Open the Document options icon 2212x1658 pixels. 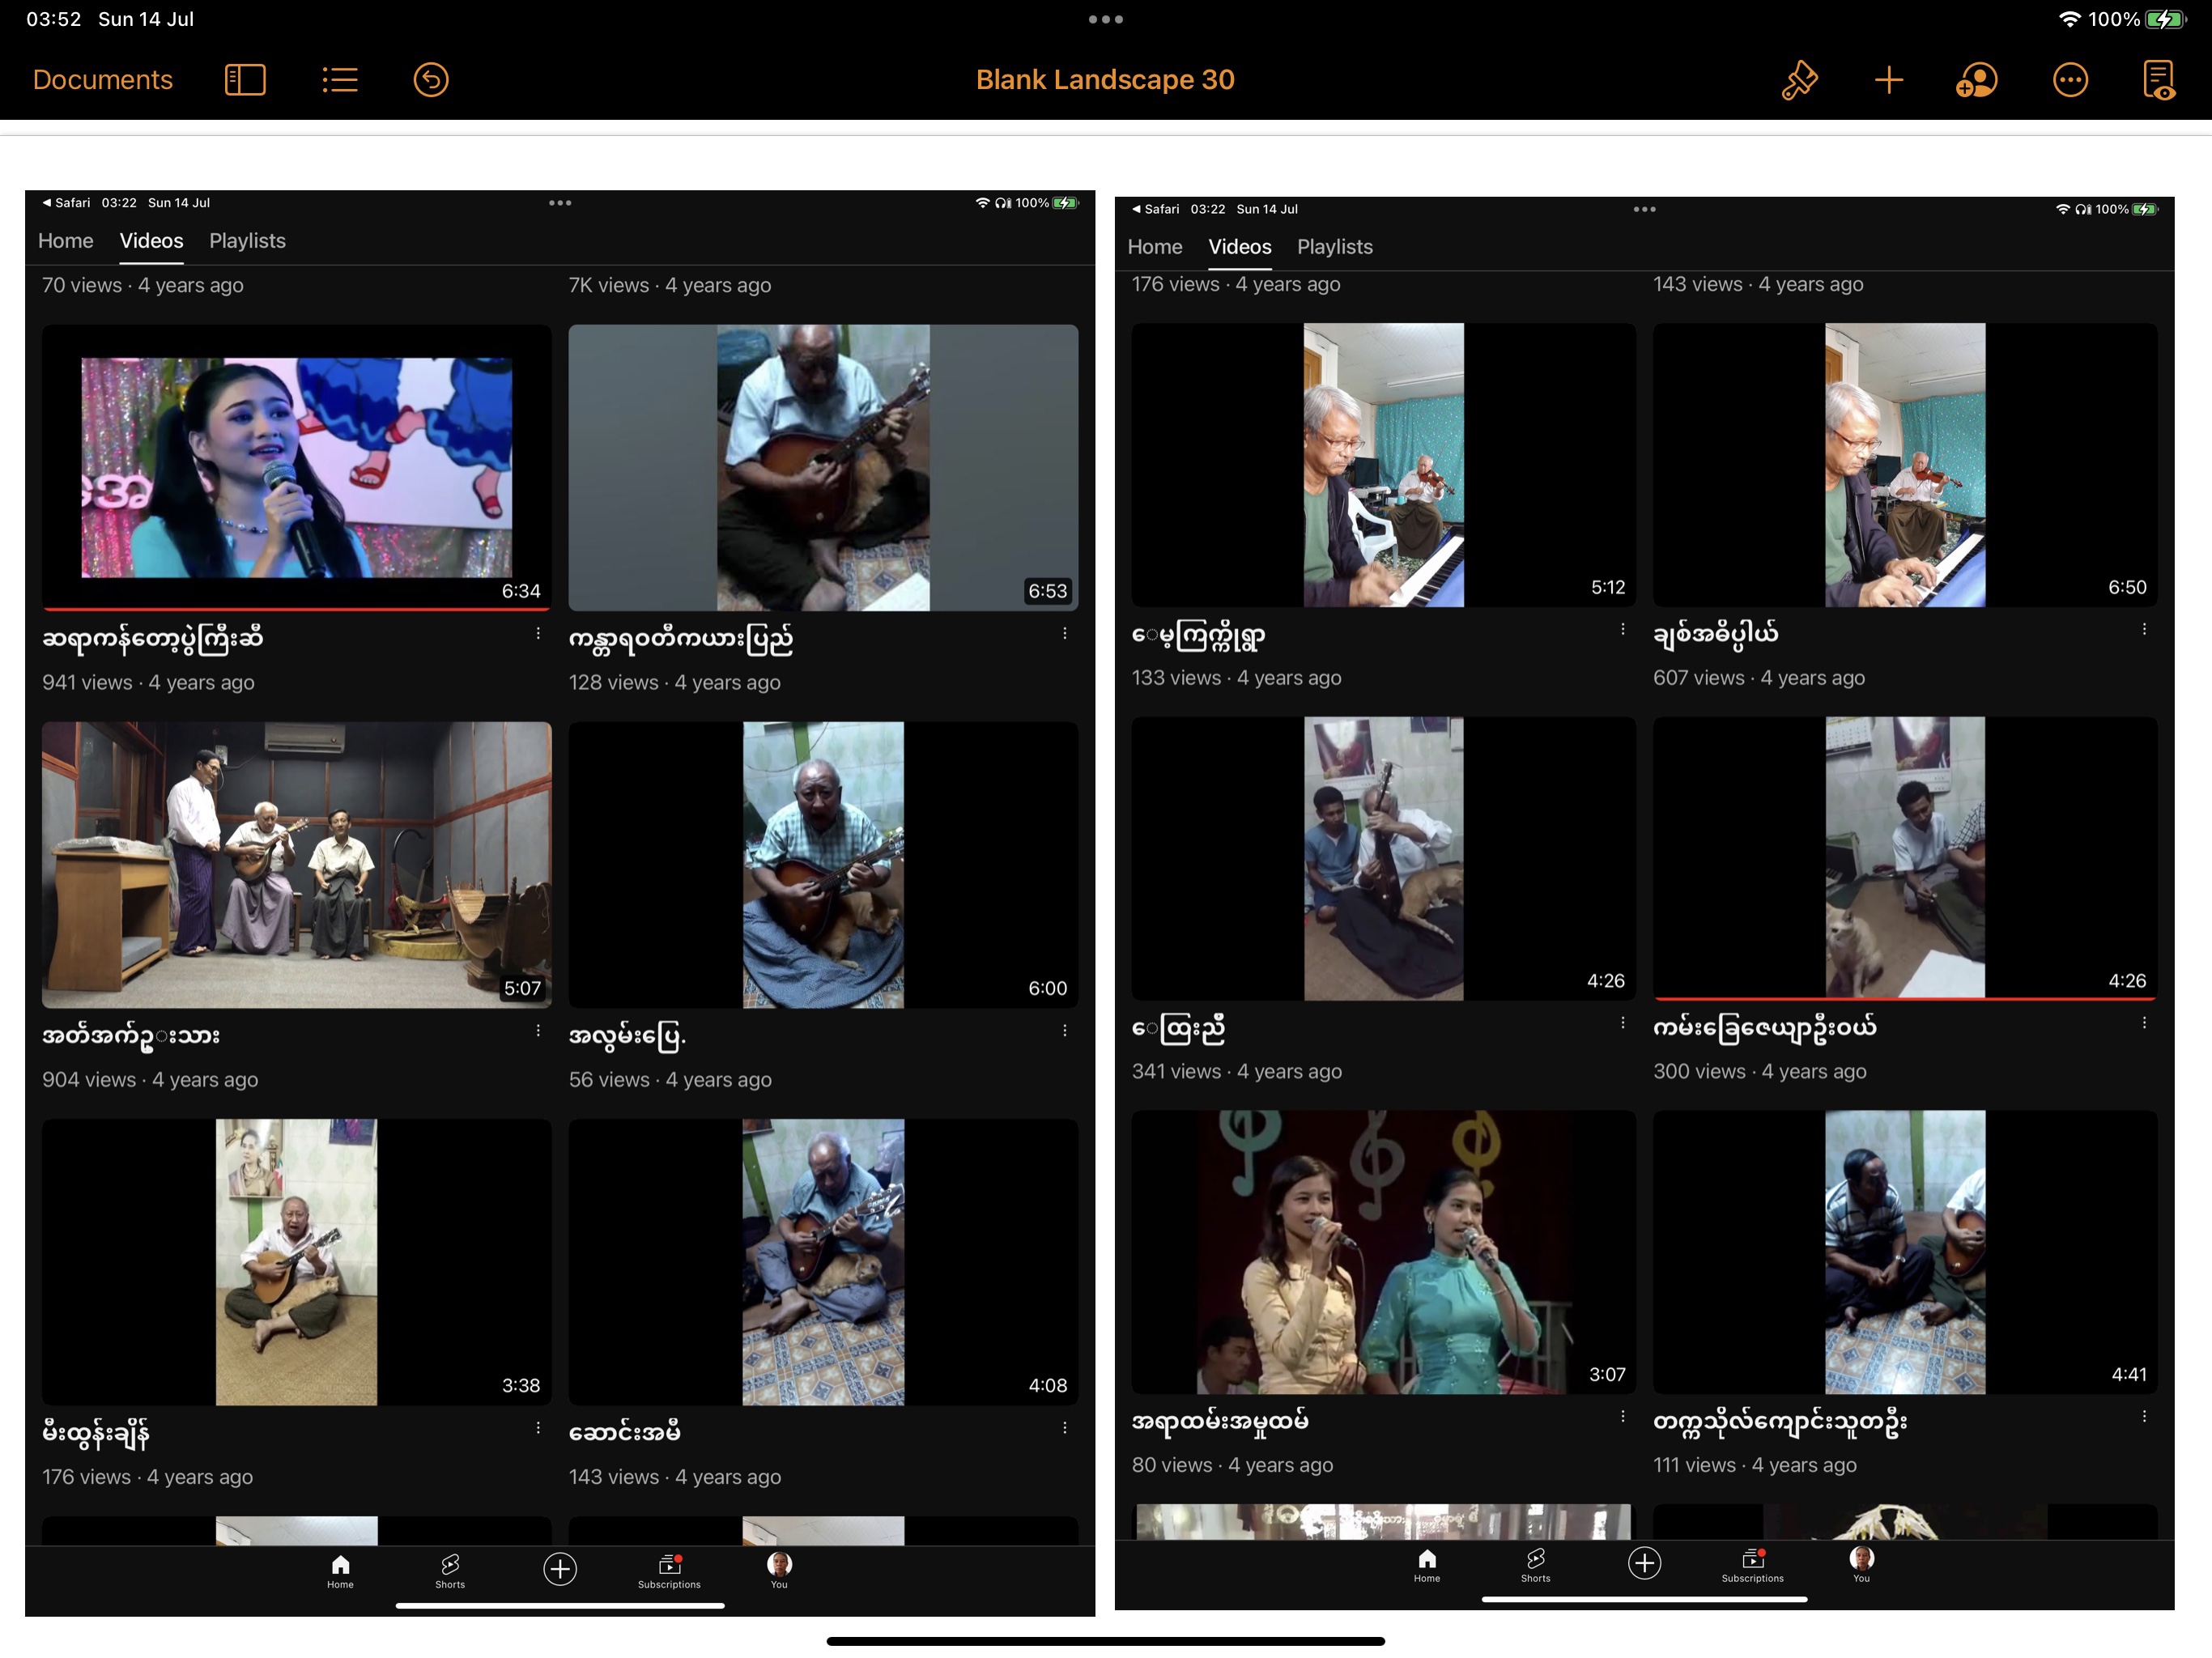click(x=2158, y=80)
